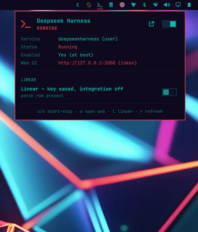Viewport: 198px width, 232px height.
Task: Toggle the Deepseek Harness service switch off
Action: click(x=169, y=24)
